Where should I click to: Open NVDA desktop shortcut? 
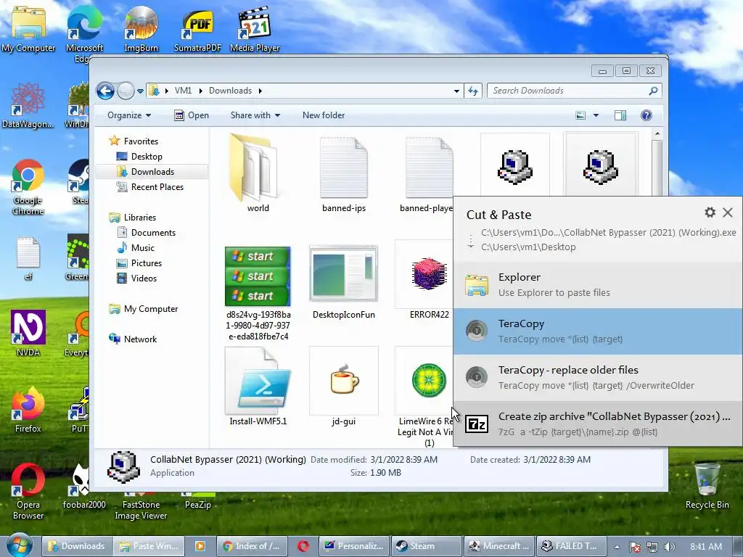[28, 334]
